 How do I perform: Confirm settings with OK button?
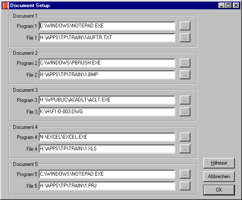[219, 190]
